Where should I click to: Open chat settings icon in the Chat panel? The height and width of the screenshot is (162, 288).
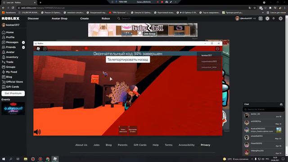click(x=281, y=104)
